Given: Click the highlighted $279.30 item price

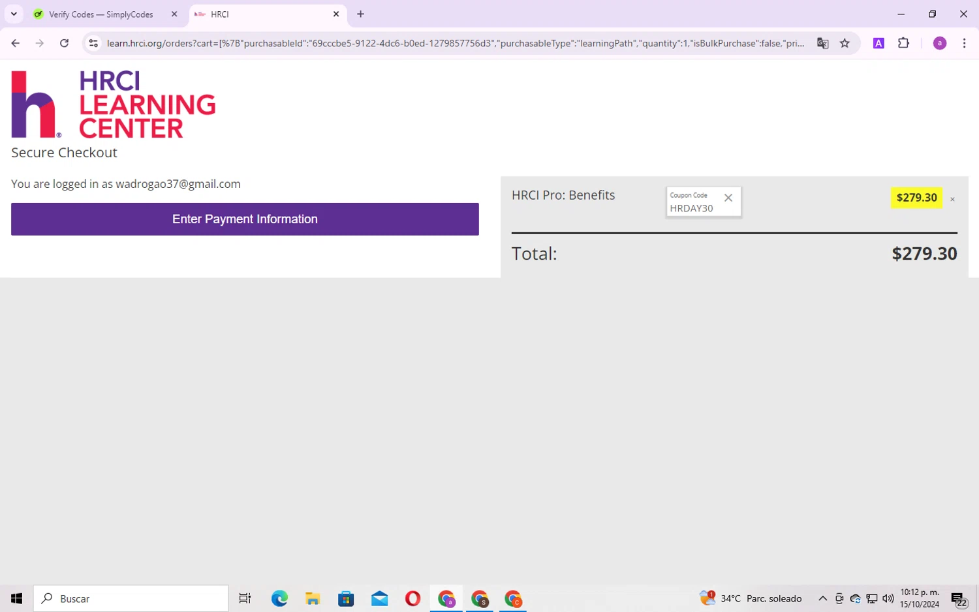Looking at the screenshot, I should pyautogui.click(x=916, y=198).
